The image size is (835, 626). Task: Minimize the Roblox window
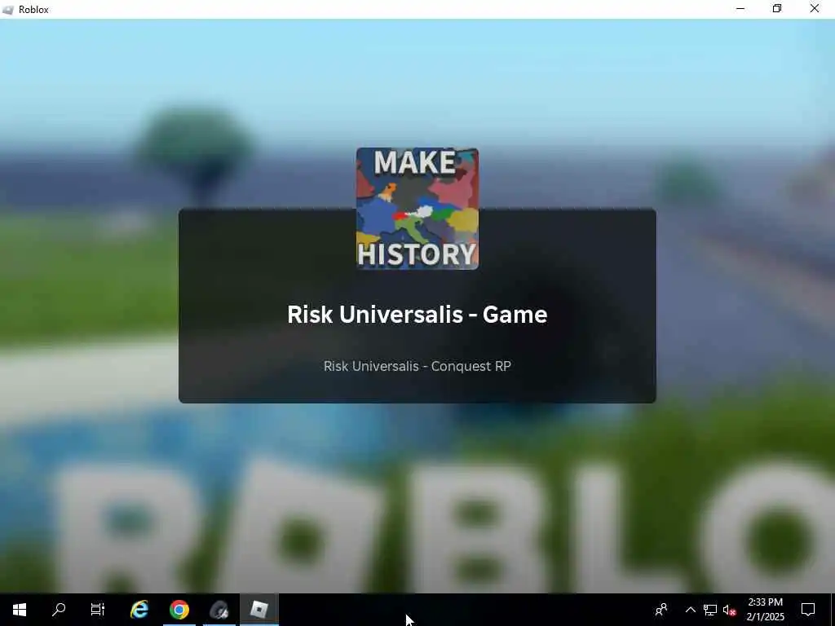(x=740, y=9)
